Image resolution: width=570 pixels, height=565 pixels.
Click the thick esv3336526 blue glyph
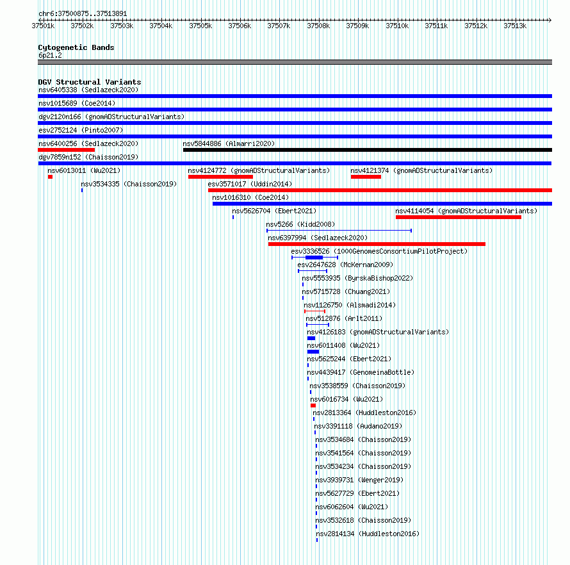[314, 258]
